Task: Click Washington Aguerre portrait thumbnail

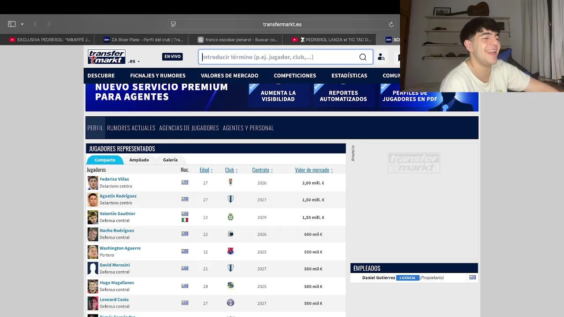Action: click(x=93, y=252)
